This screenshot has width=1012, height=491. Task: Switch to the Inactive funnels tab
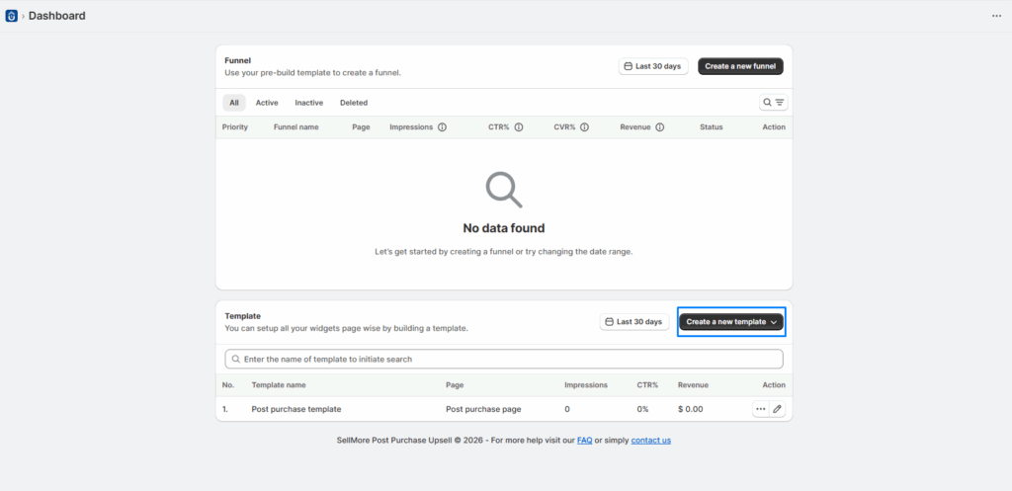[308, 103]
